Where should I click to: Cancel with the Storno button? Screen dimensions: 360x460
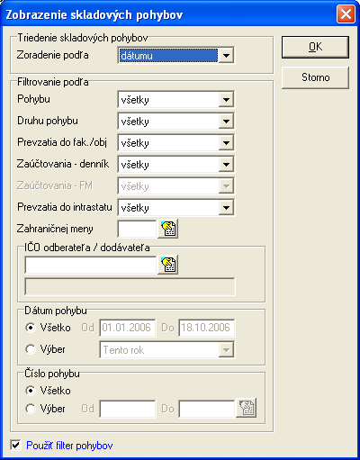[x=315, y=77]
